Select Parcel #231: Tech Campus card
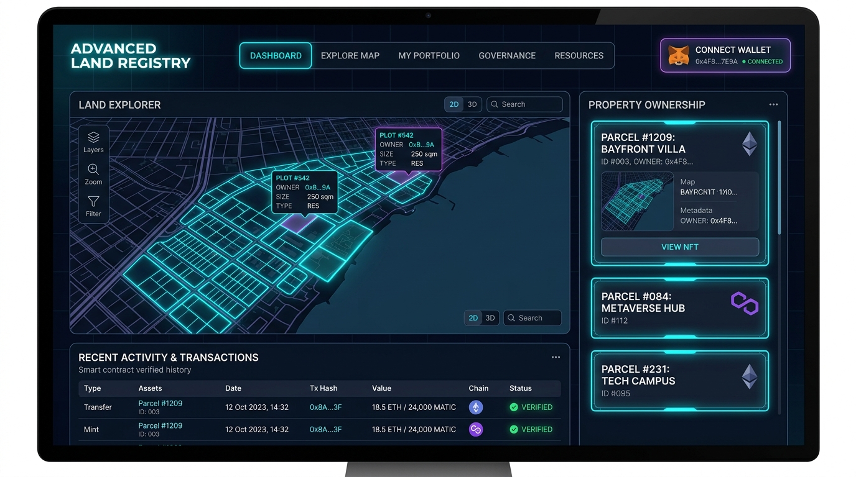Screen dimensions: 856x477 point(680,381)
